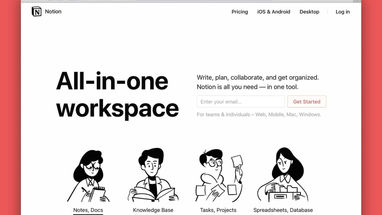This screenshot has width=382, height=215.
Task: Click the Log in link
Action: (342, 12)
